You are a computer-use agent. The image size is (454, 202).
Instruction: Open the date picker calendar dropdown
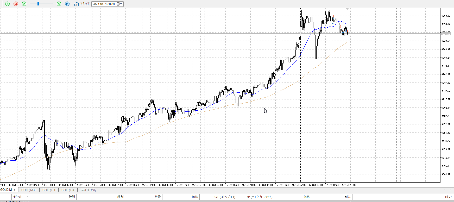[119, 4]
